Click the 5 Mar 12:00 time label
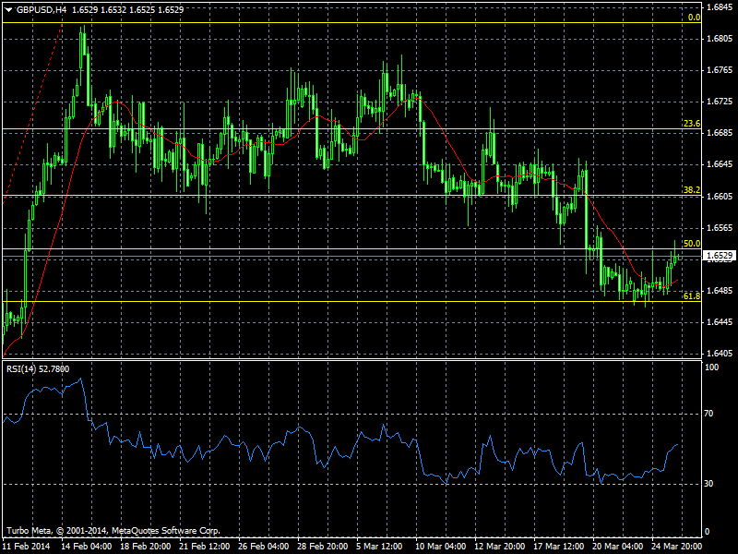This screenshot has height=554, width=738. 379,546
